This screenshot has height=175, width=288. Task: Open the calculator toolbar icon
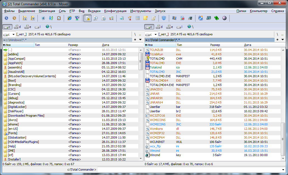tap(138, 18)
